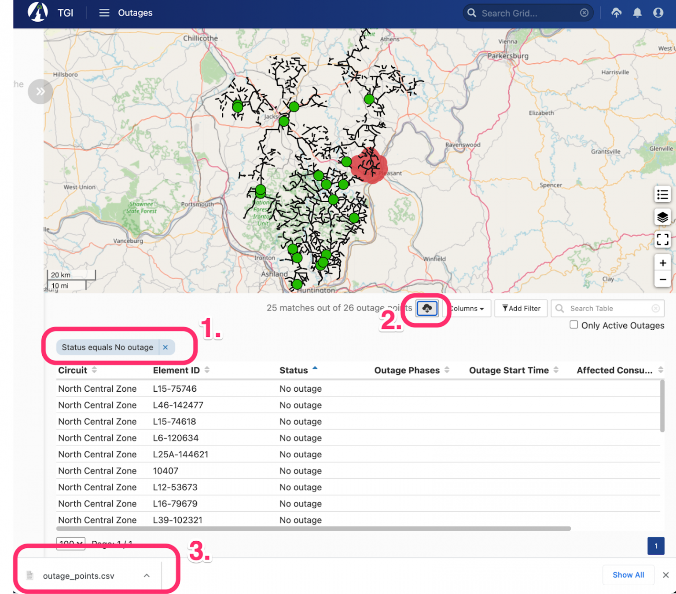Click the Show All downloads button

pos(628,575)
